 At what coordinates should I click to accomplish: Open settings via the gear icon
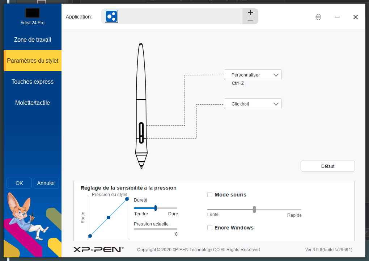[x=318, y=17]
